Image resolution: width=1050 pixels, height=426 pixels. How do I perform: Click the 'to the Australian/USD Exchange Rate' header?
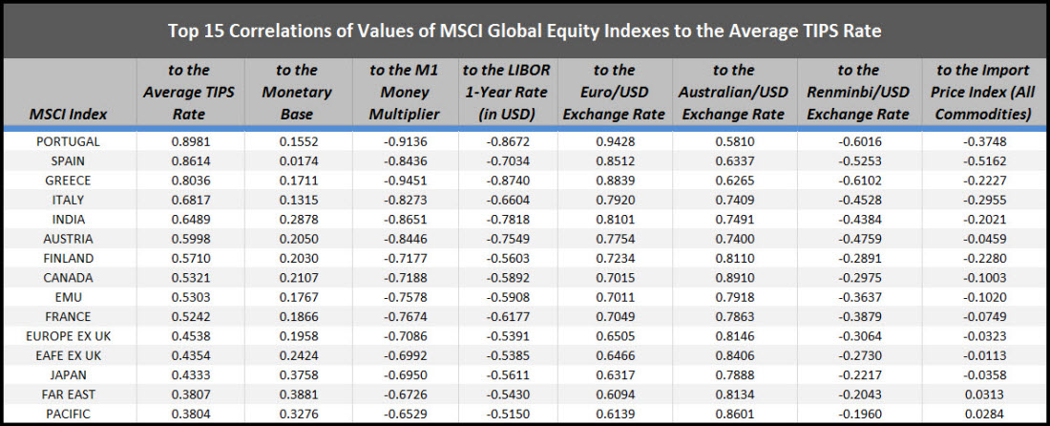(x=734, y=93)
